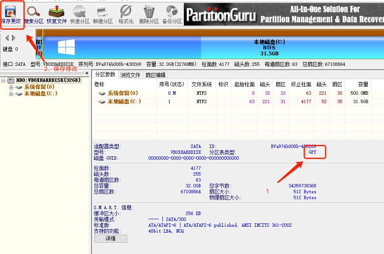Image resolution: width=384 pixels, height=254 pixels.
Task: Select 系统保留(0) in the disk tree
Action: 39,87
